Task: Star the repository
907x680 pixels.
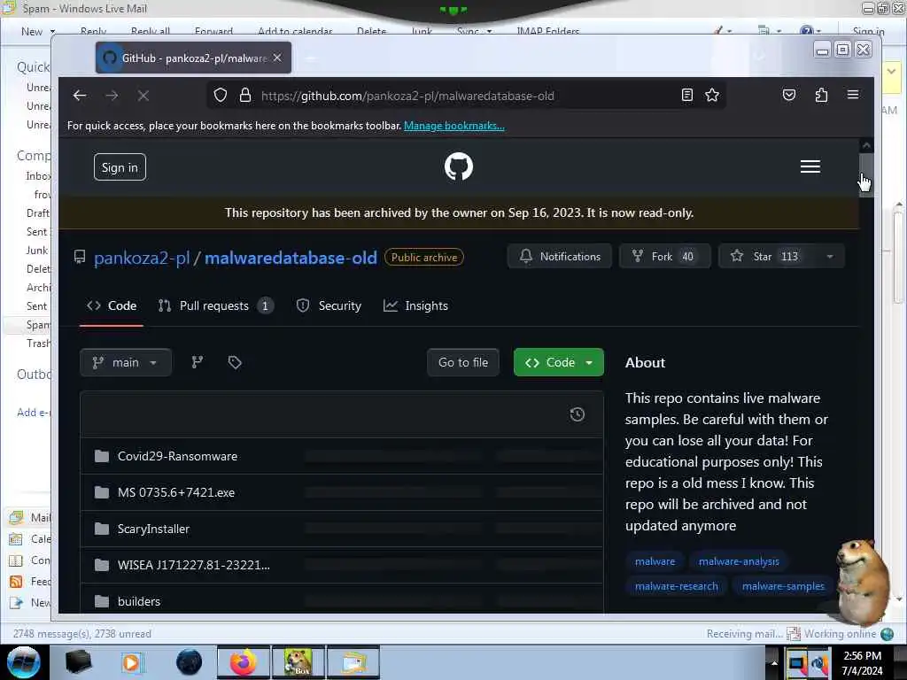Action: point(766,256)
